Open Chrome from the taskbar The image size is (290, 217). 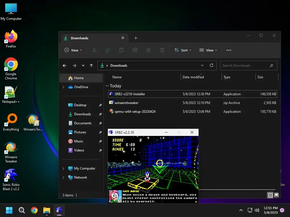pos(34,210)
